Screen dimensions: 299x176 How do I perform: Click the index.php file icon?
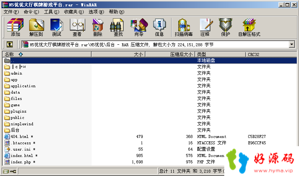(7, 162)
